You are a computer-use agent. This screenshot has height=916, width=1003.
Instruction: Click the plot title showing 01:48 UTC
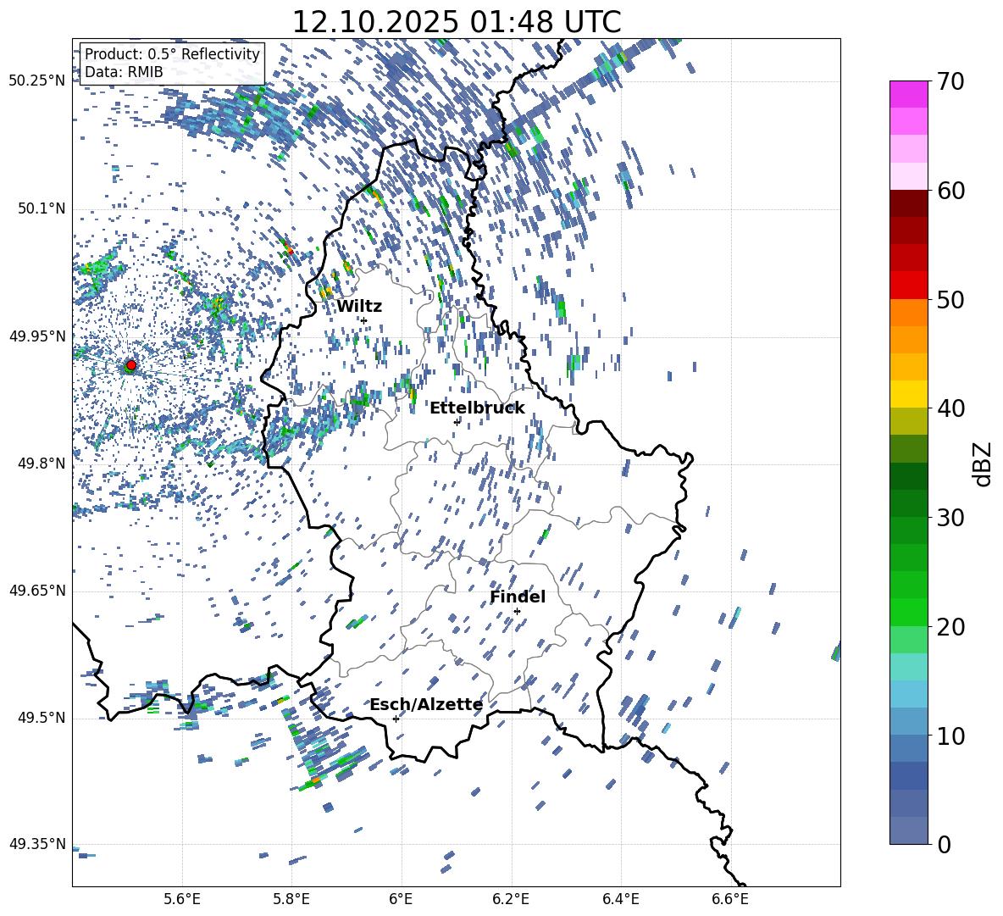pos(456,22)
